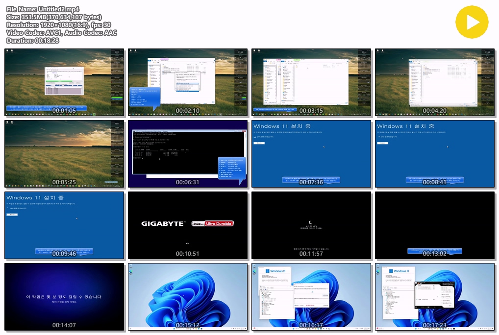The width and height of the screenshot is (499, 335).
Task: Open the thumbnail at 00:01:05
Action: tap(64, 82)
